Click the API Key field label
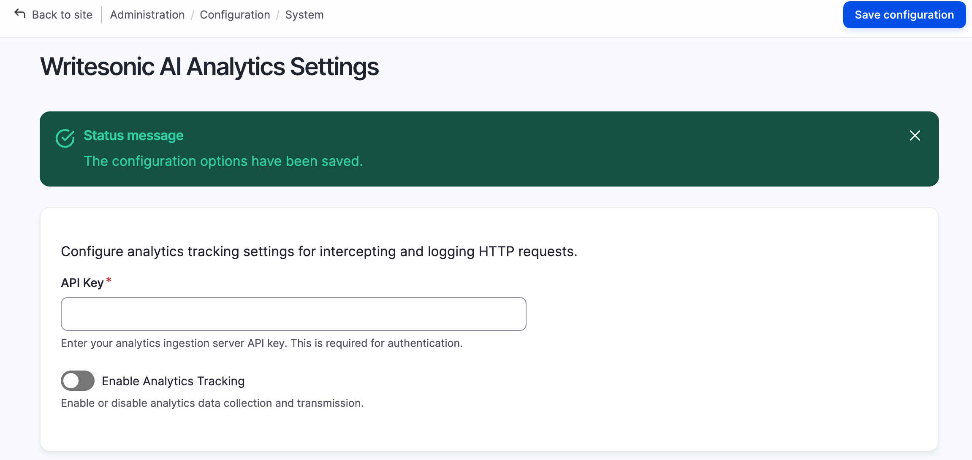The height and width of the screenshot is (460, 972). click(82, 283)
